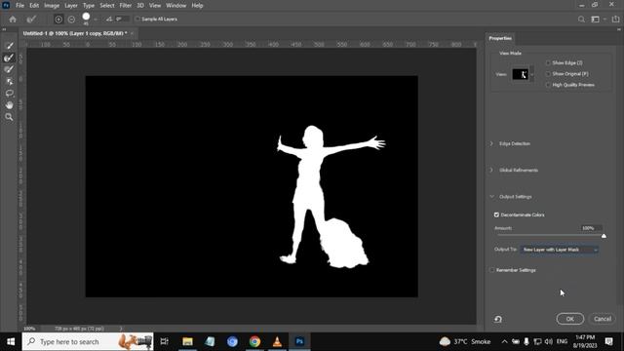
Task: Choose the subtract-from-selection minus icon
Action: coord(71,19)
